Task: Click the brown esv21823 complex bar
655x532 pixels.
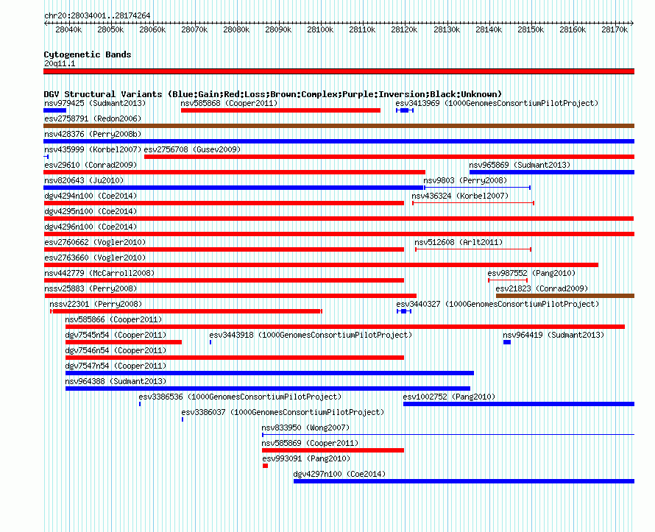Action: [565, 296]
